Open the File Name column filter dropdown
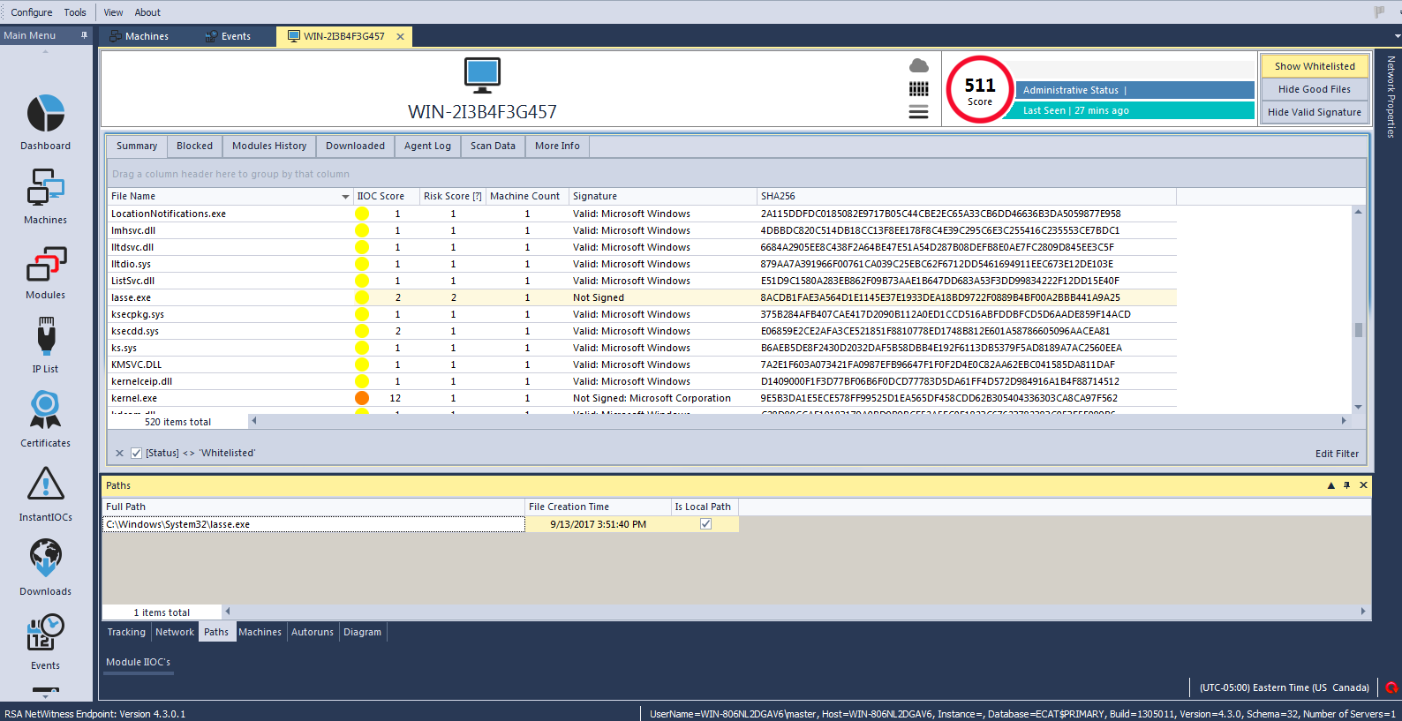The width and height of the screenshot is (1402, 721). [x=345, y=197]
